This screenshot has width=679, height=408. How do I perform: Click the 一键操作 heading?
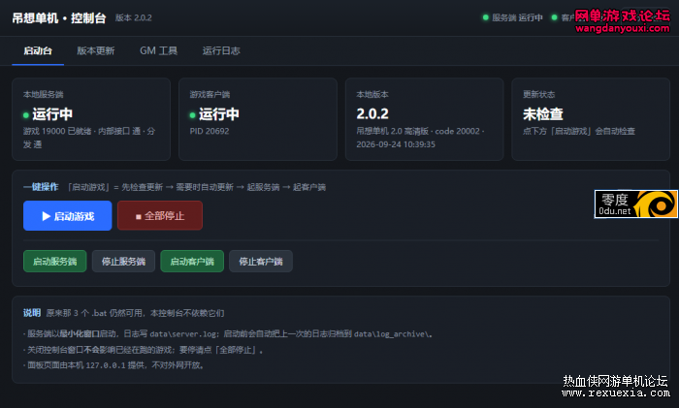tap(41, 187)
